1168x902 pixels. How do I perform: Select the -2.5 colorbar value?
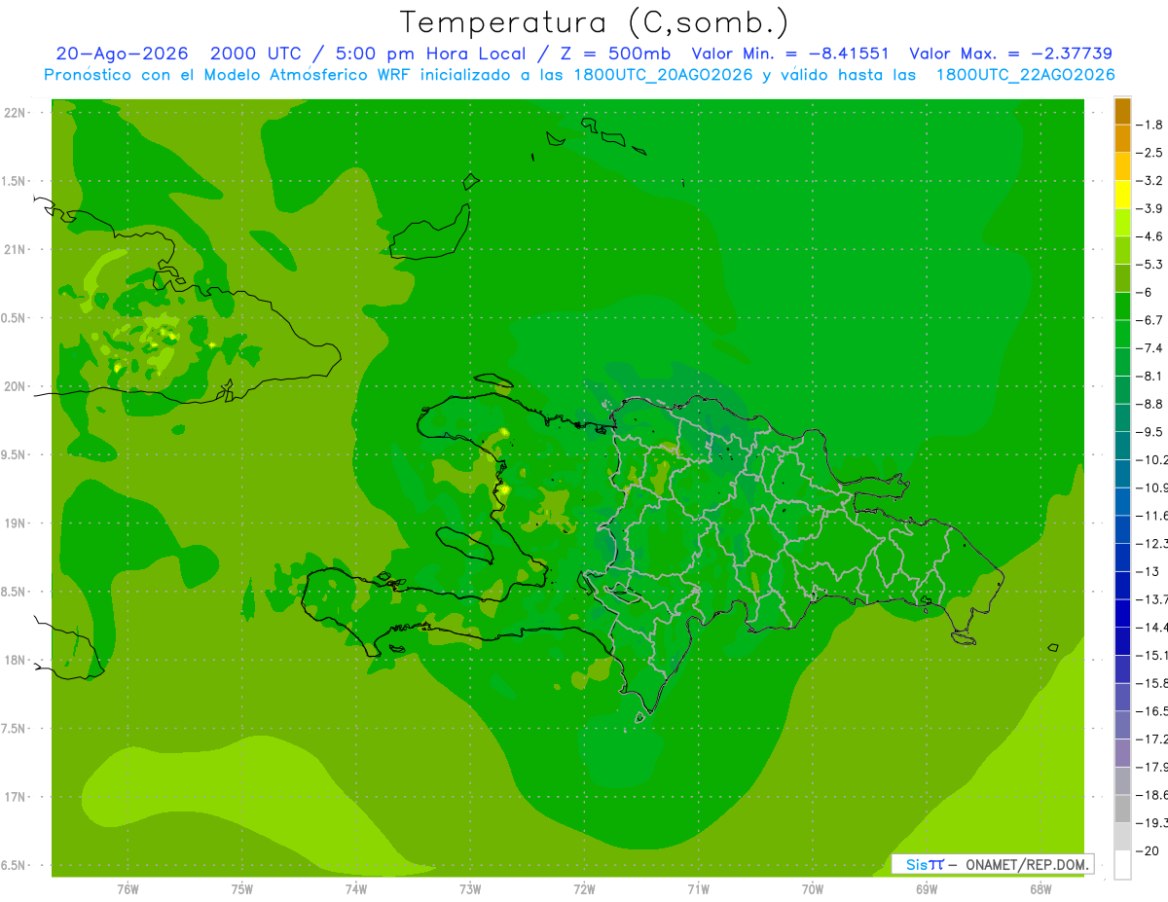[1150, 153]
